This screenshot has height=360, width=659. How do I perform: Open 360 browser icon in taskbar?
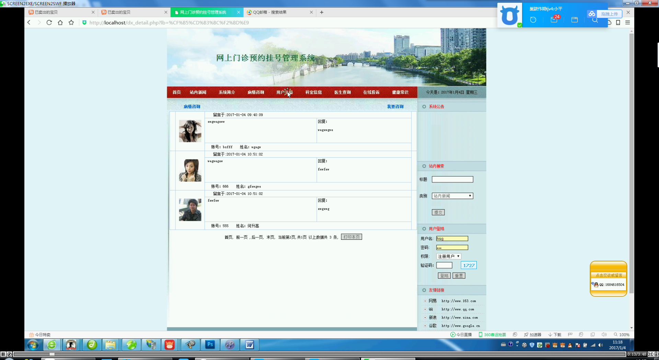pos(52,345)
